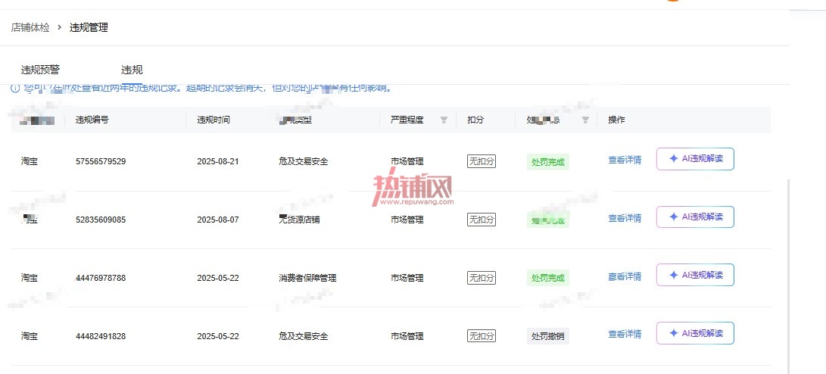Switch to the 违规预警 tab
The image size is (826, 374).
coord(41,70)
